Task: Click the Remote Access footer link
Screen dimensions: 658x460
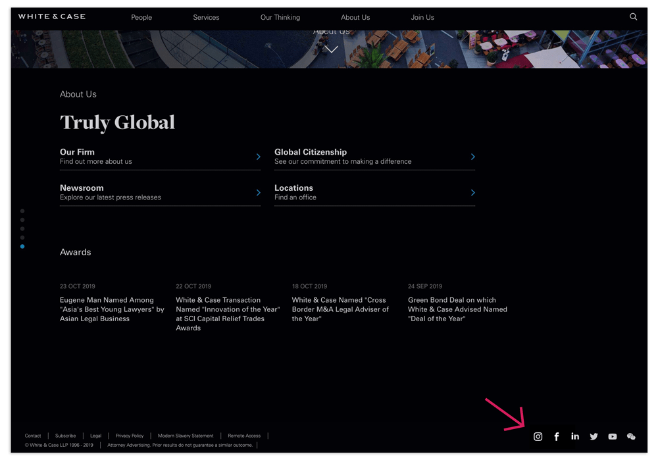Action: (x=244, y=436)
